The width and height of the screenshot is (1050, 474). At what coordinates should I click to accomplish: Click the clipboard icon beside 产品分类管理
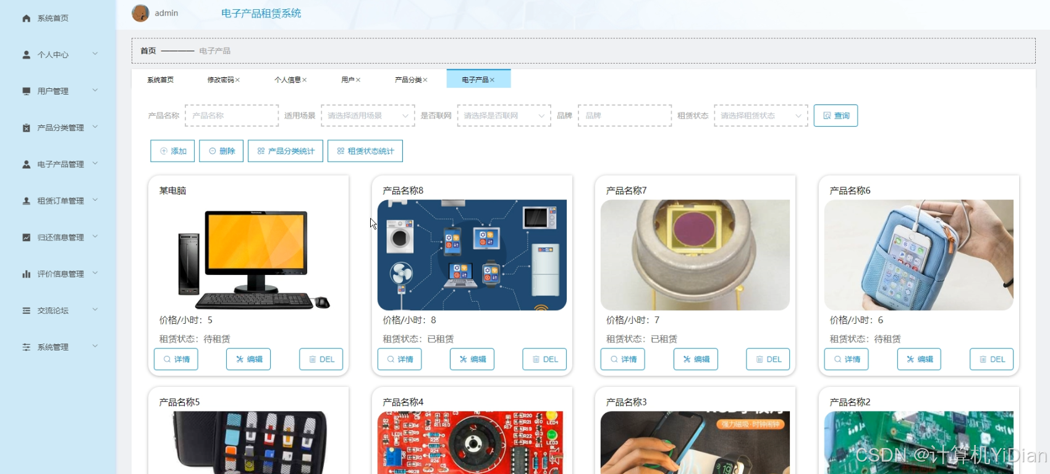pos(26,128)
